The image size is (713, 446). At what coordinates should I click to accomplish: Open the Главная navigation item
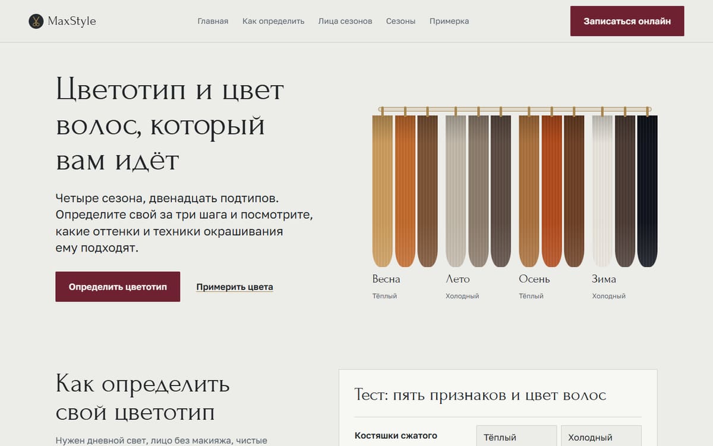point(213,21)
